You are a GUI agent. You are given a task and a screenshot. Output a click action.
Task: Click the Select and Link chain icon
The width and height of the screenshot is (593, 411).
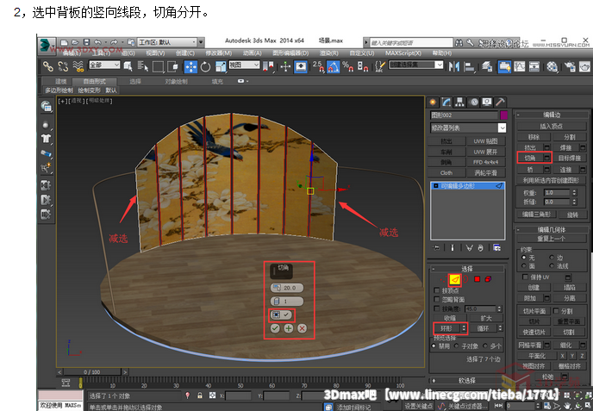click(x=47, y=67)
